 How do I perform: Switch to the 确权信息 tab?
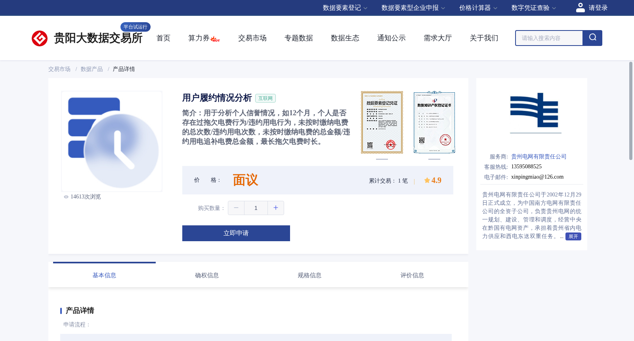coord(207,275)
